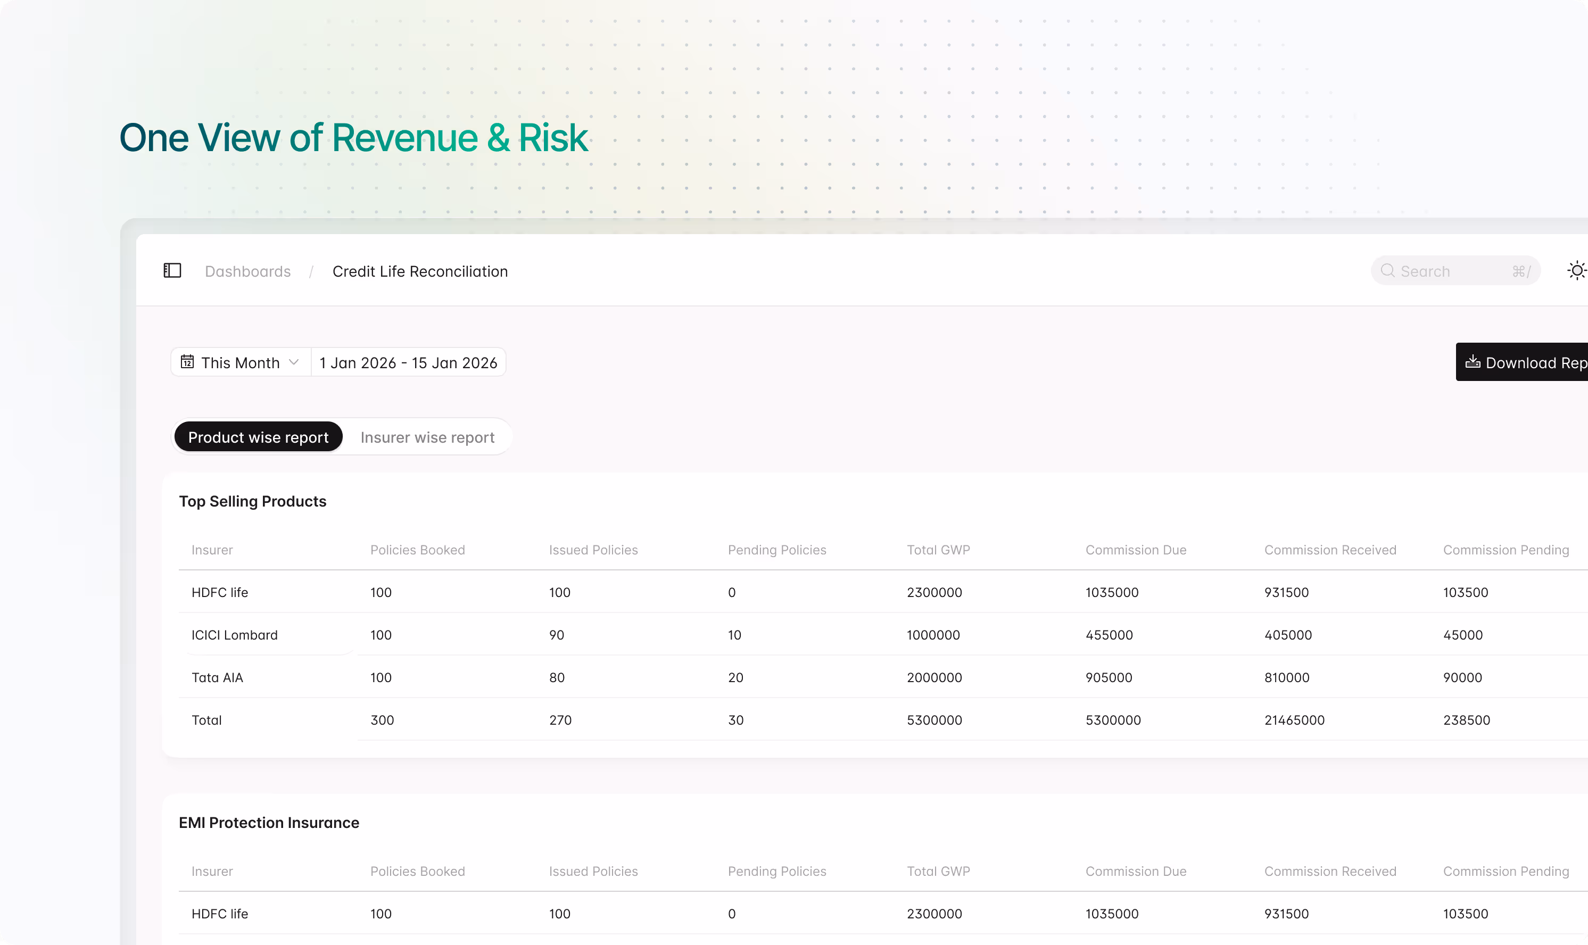
Task: Select the Product wise report tab
Action: click(x=259, y=437)
